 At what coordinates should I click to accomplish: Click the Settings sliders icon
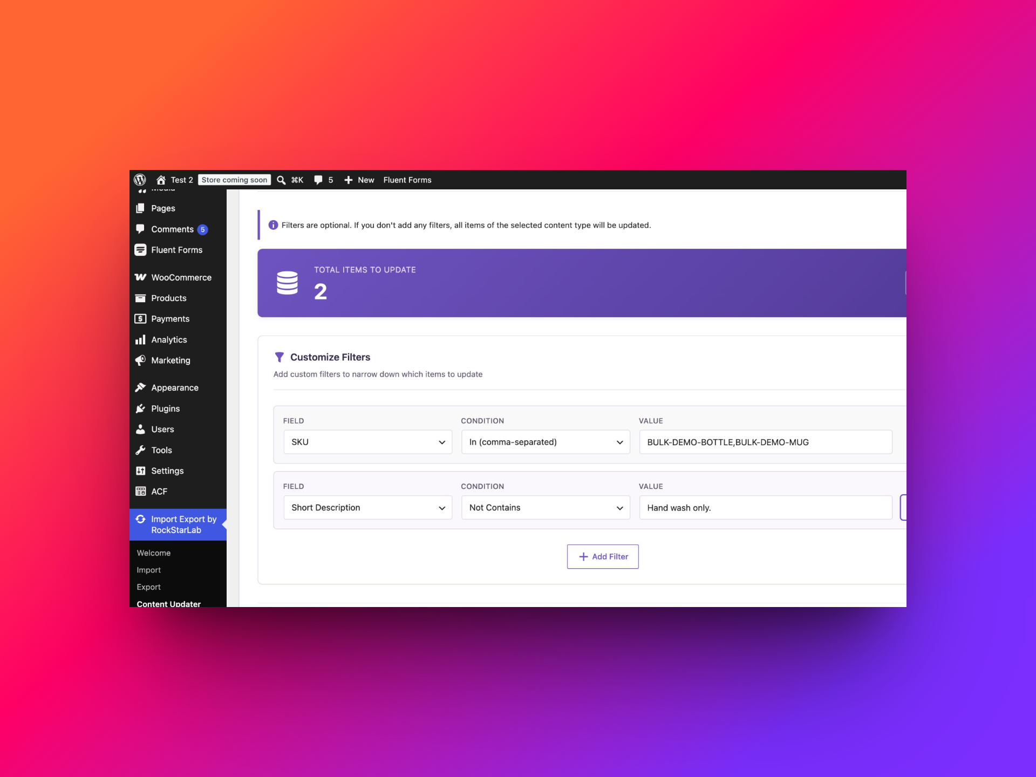click(140, 471)
